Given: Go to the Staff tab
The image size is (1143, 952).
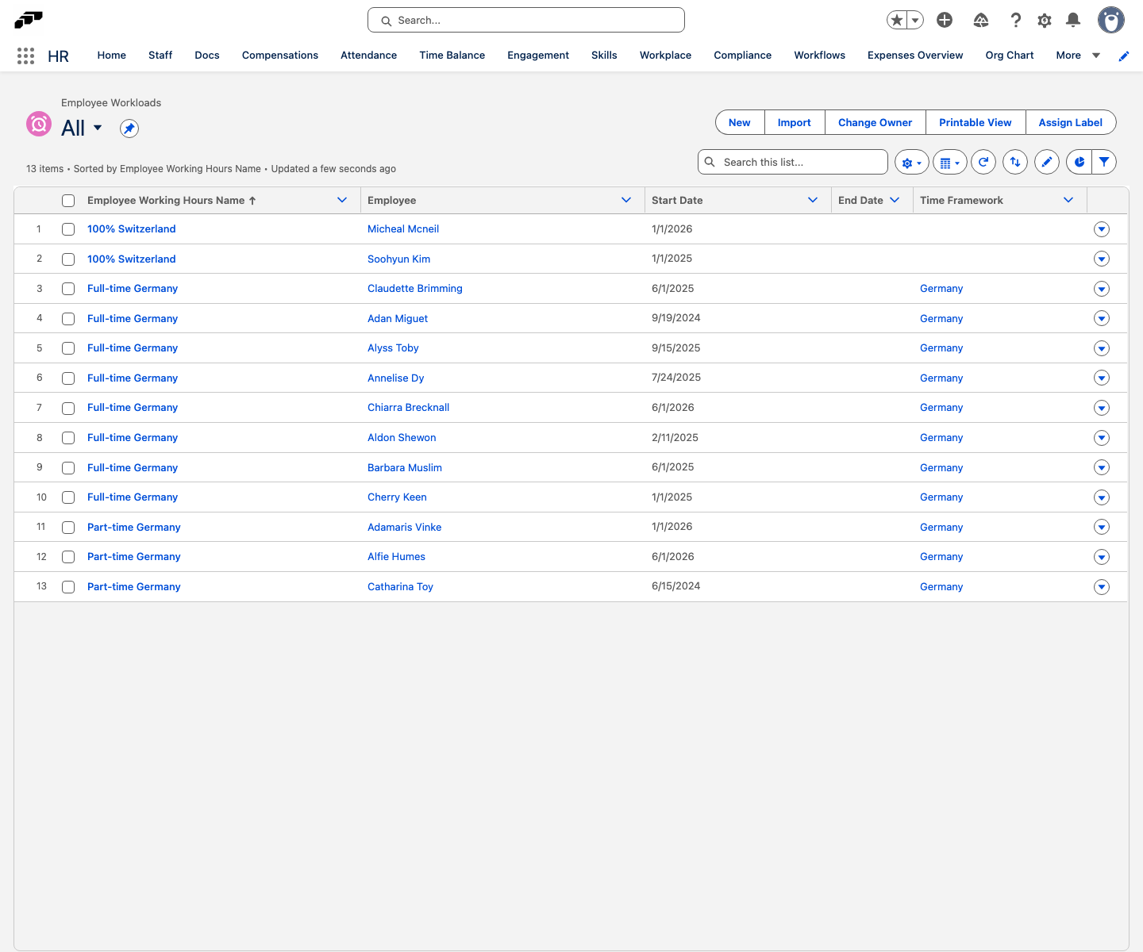Looking at the screenshot, I should click(x=160, y=56).
